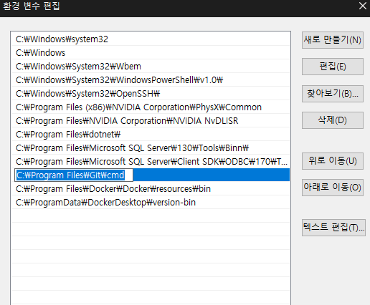Click inside the Git\cmd edit field
The image size is (370, 305).
[x=74, y=175]
